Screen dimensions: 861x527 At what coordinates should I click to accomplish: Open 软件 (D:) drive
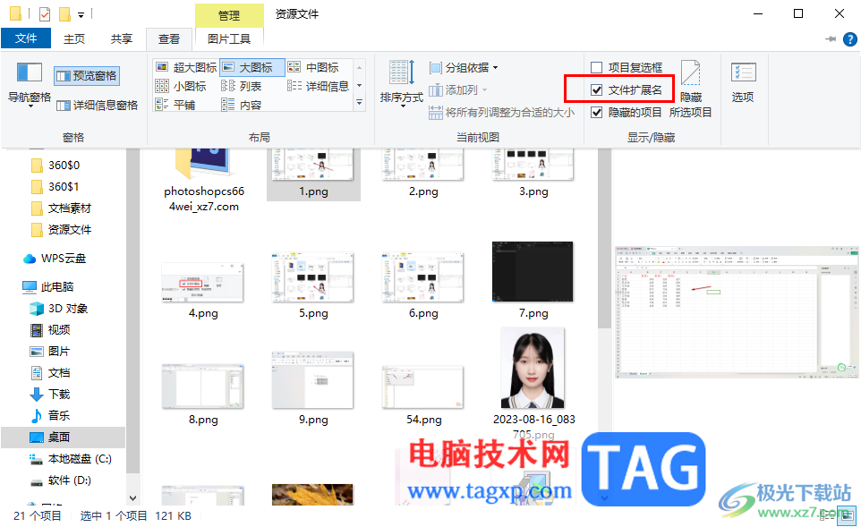pos(61,480)
